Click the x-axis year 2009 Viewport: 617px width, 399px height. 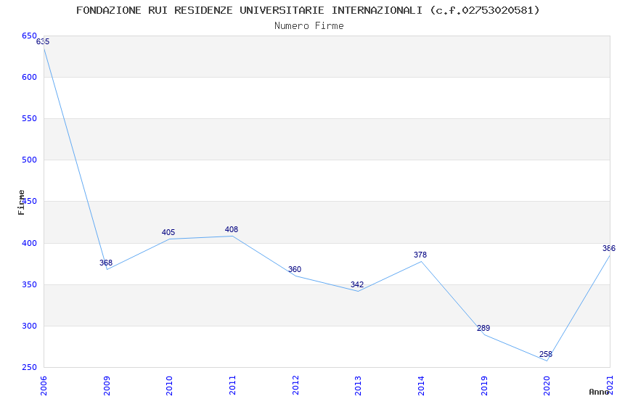107,386
